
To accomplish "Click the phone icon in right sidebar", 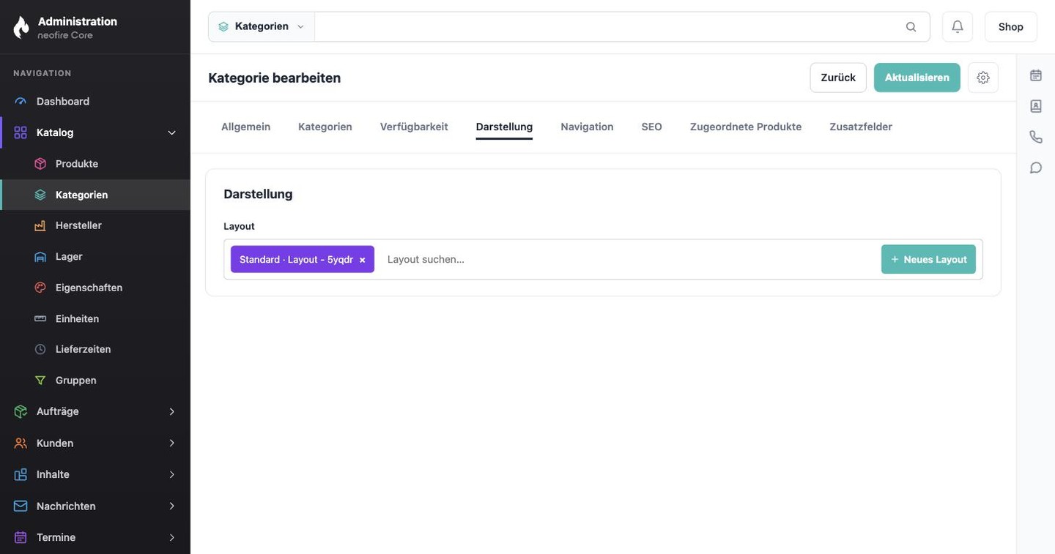I will (x=1036, y=137).
